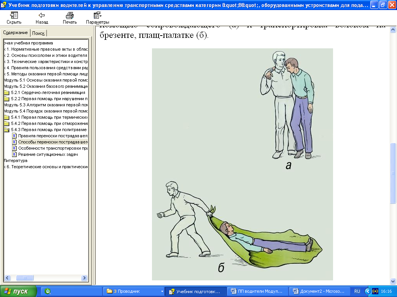Expand hidden tray icons arrow

[368, 292]
